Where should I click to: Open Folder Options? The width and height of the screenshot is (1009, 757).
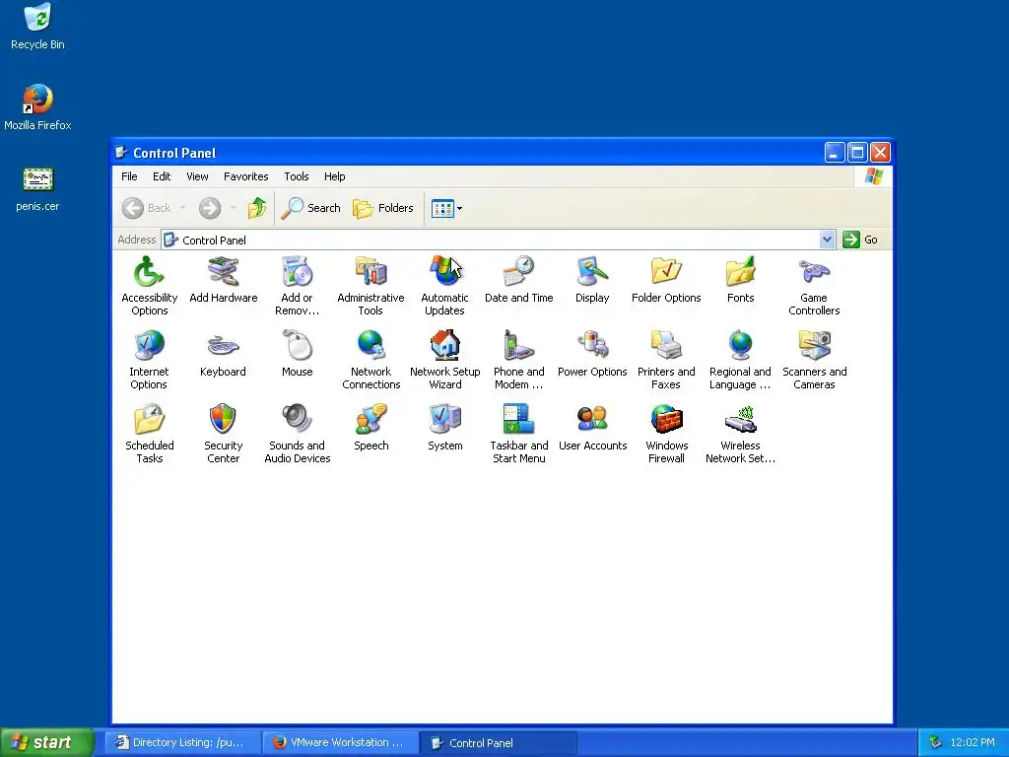tap(666, 280)
